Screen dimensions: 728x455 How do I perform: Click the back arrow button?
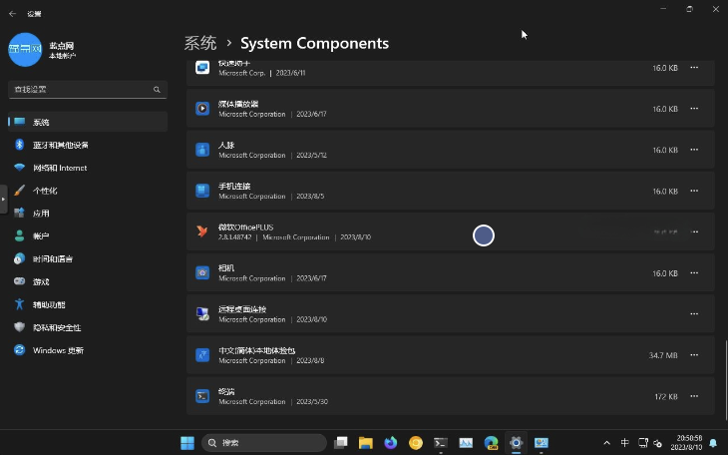point(12,14)
